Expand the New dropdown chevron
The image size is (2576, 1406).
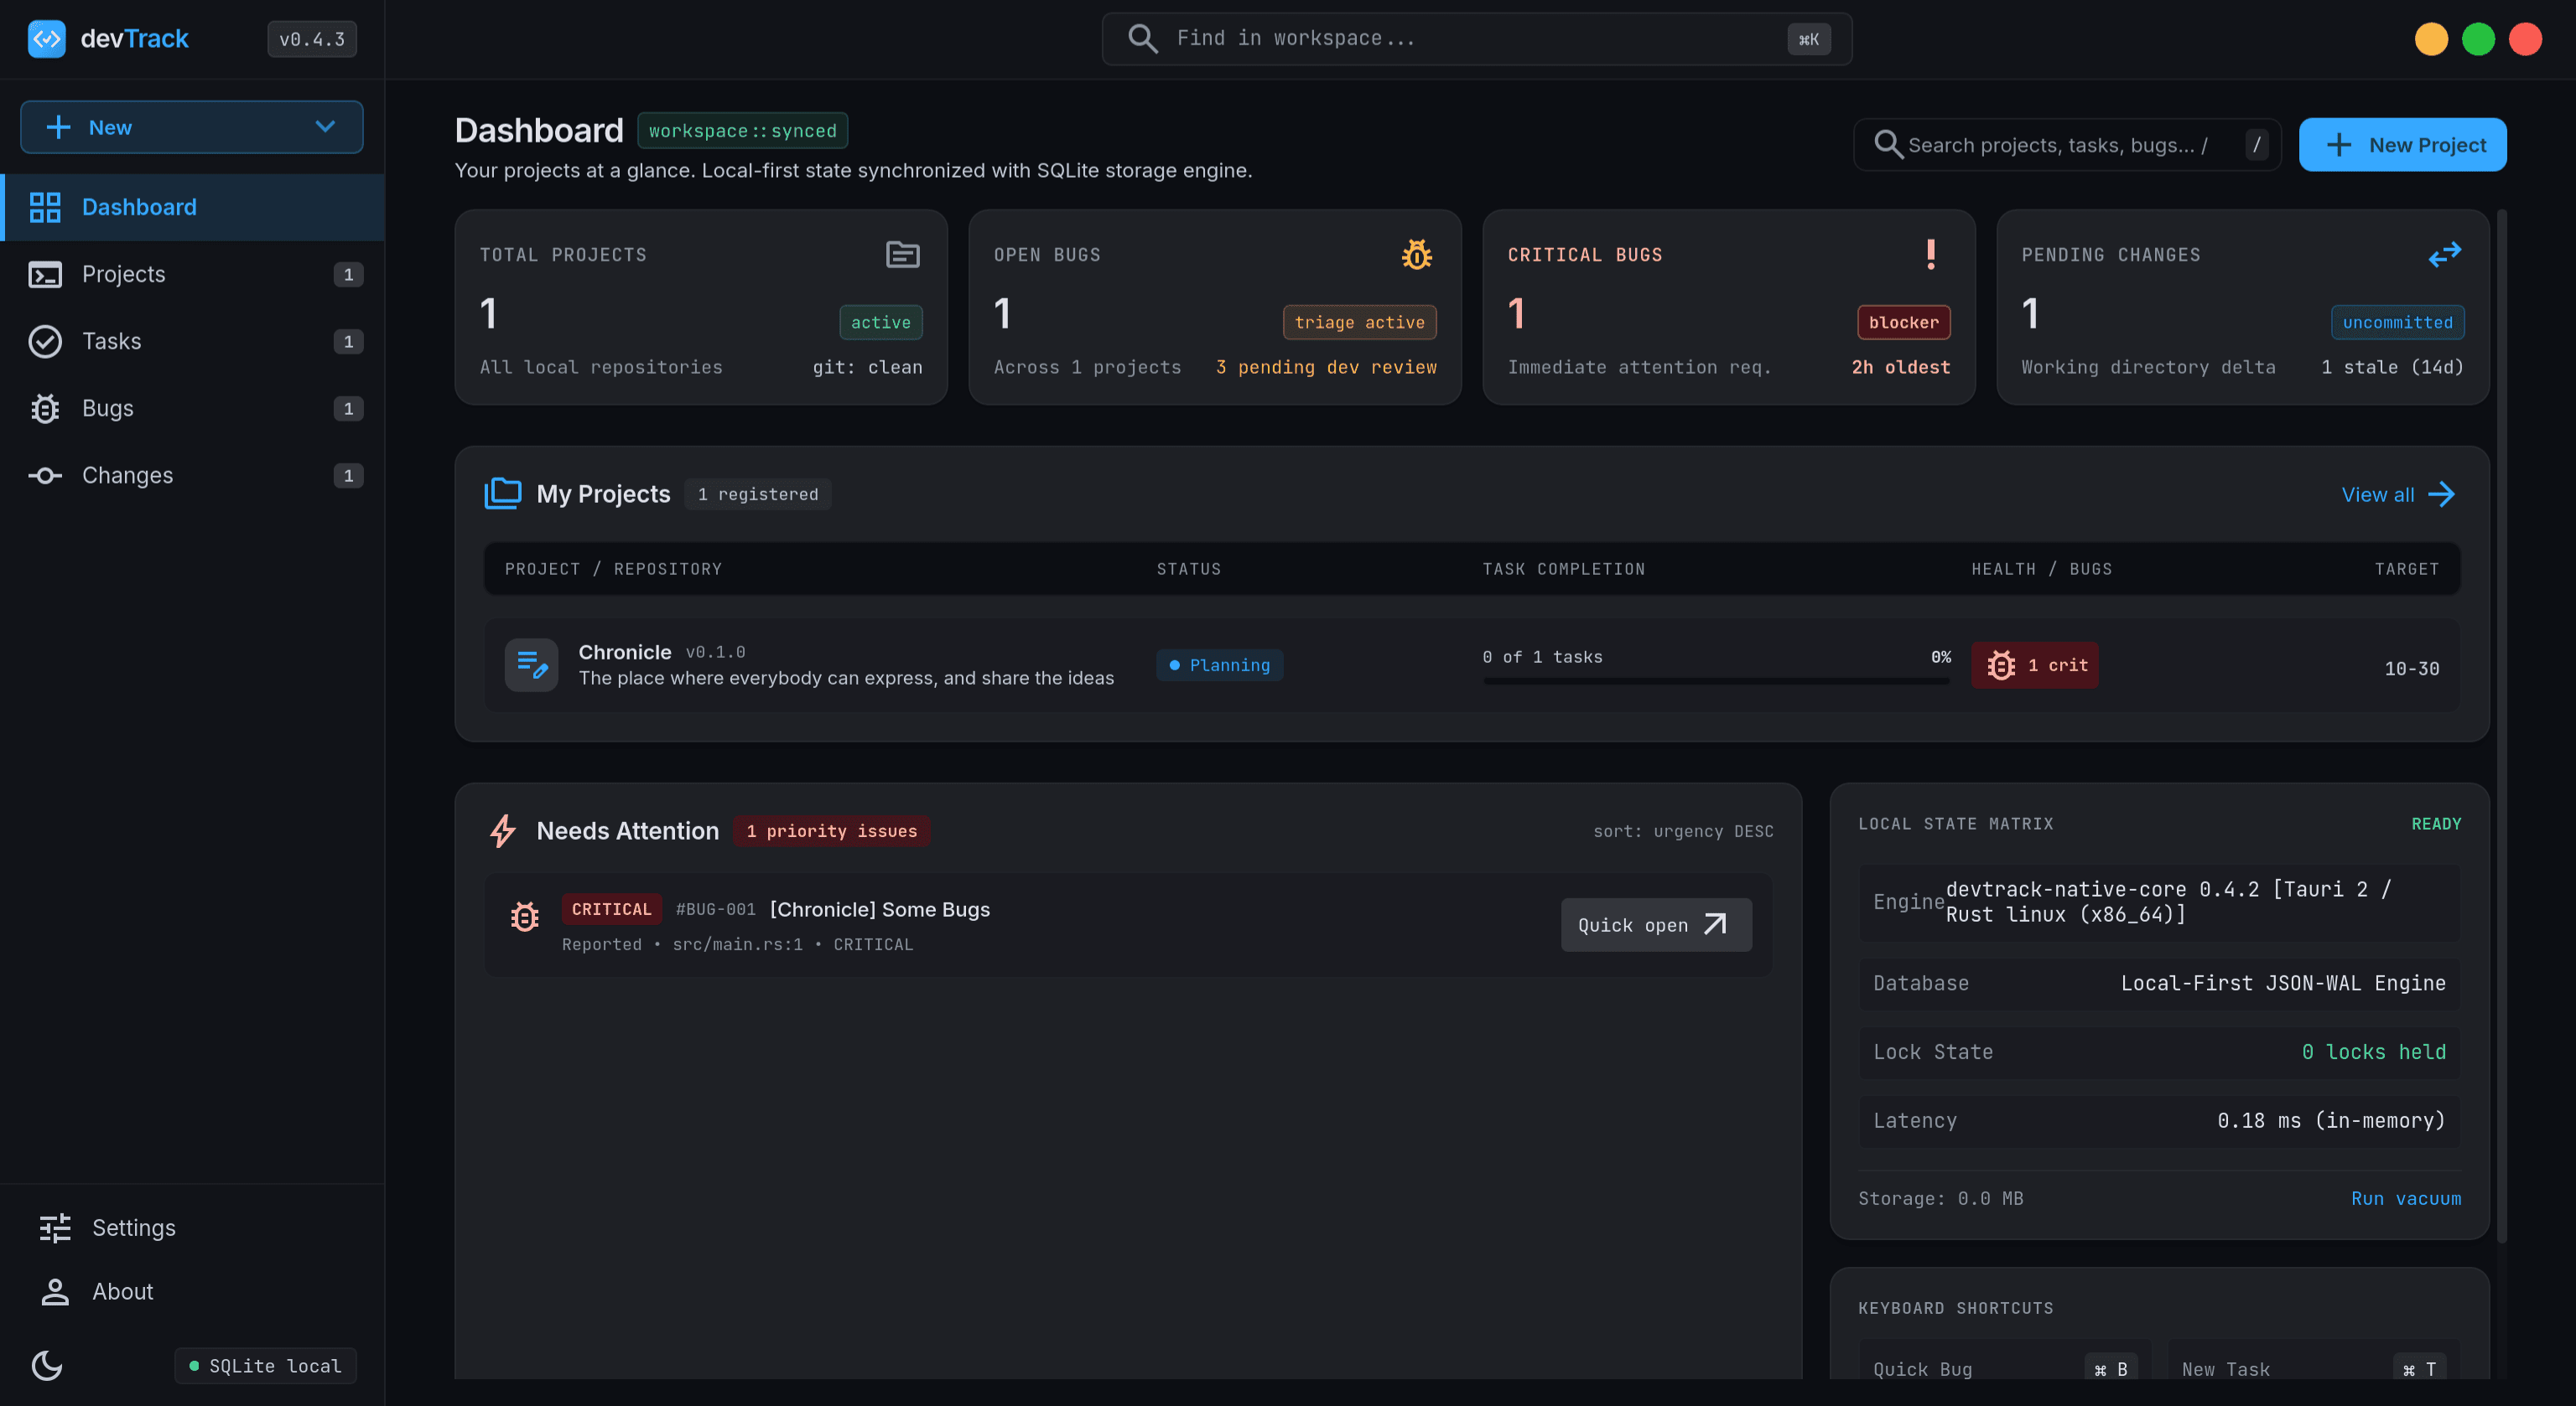click(x=325, y=127)
